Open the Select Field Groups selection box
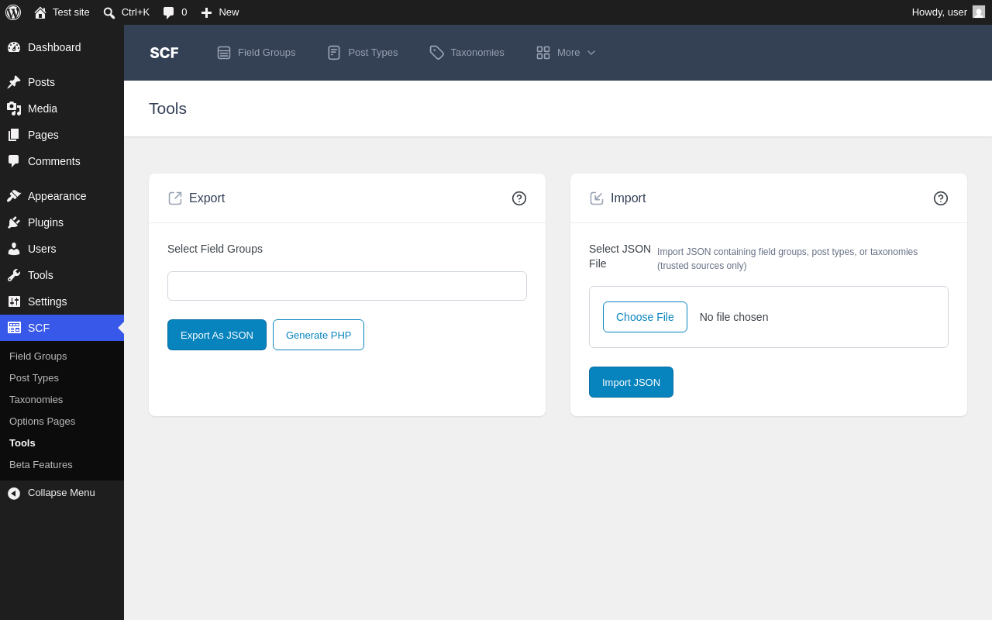The image size is (992, 620). pos(347,286)
